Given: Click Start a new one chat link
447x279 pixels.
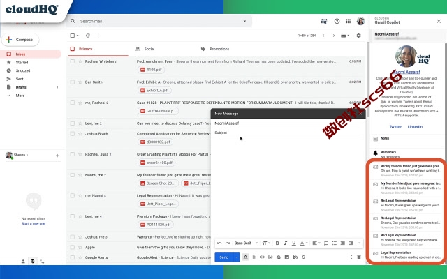Looking at the screenshot, I should coord(34,223).
